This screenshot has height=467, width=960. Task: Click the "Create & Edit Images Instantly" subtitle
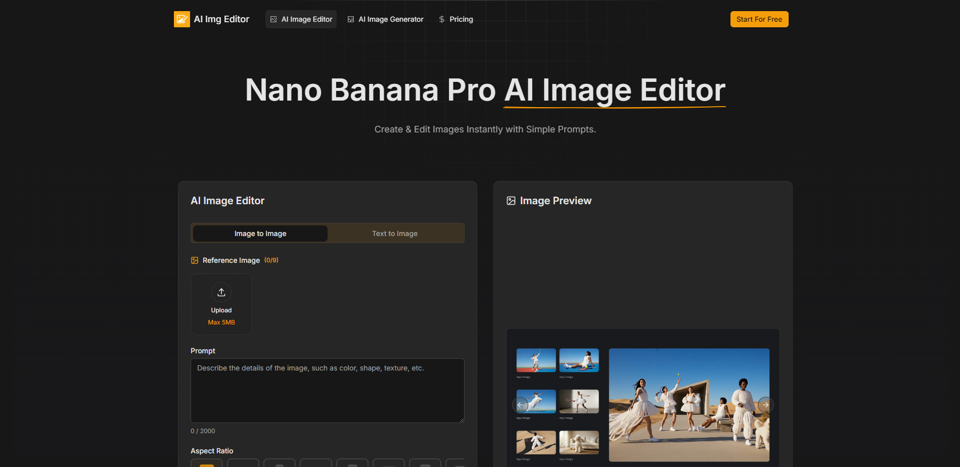pos(485,129)
